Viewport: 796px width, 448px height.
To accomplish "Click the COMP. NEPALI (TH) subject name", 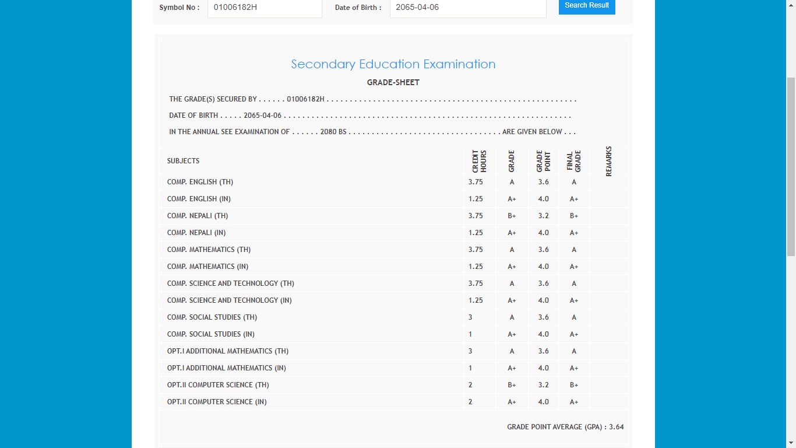I will point(198,216).
